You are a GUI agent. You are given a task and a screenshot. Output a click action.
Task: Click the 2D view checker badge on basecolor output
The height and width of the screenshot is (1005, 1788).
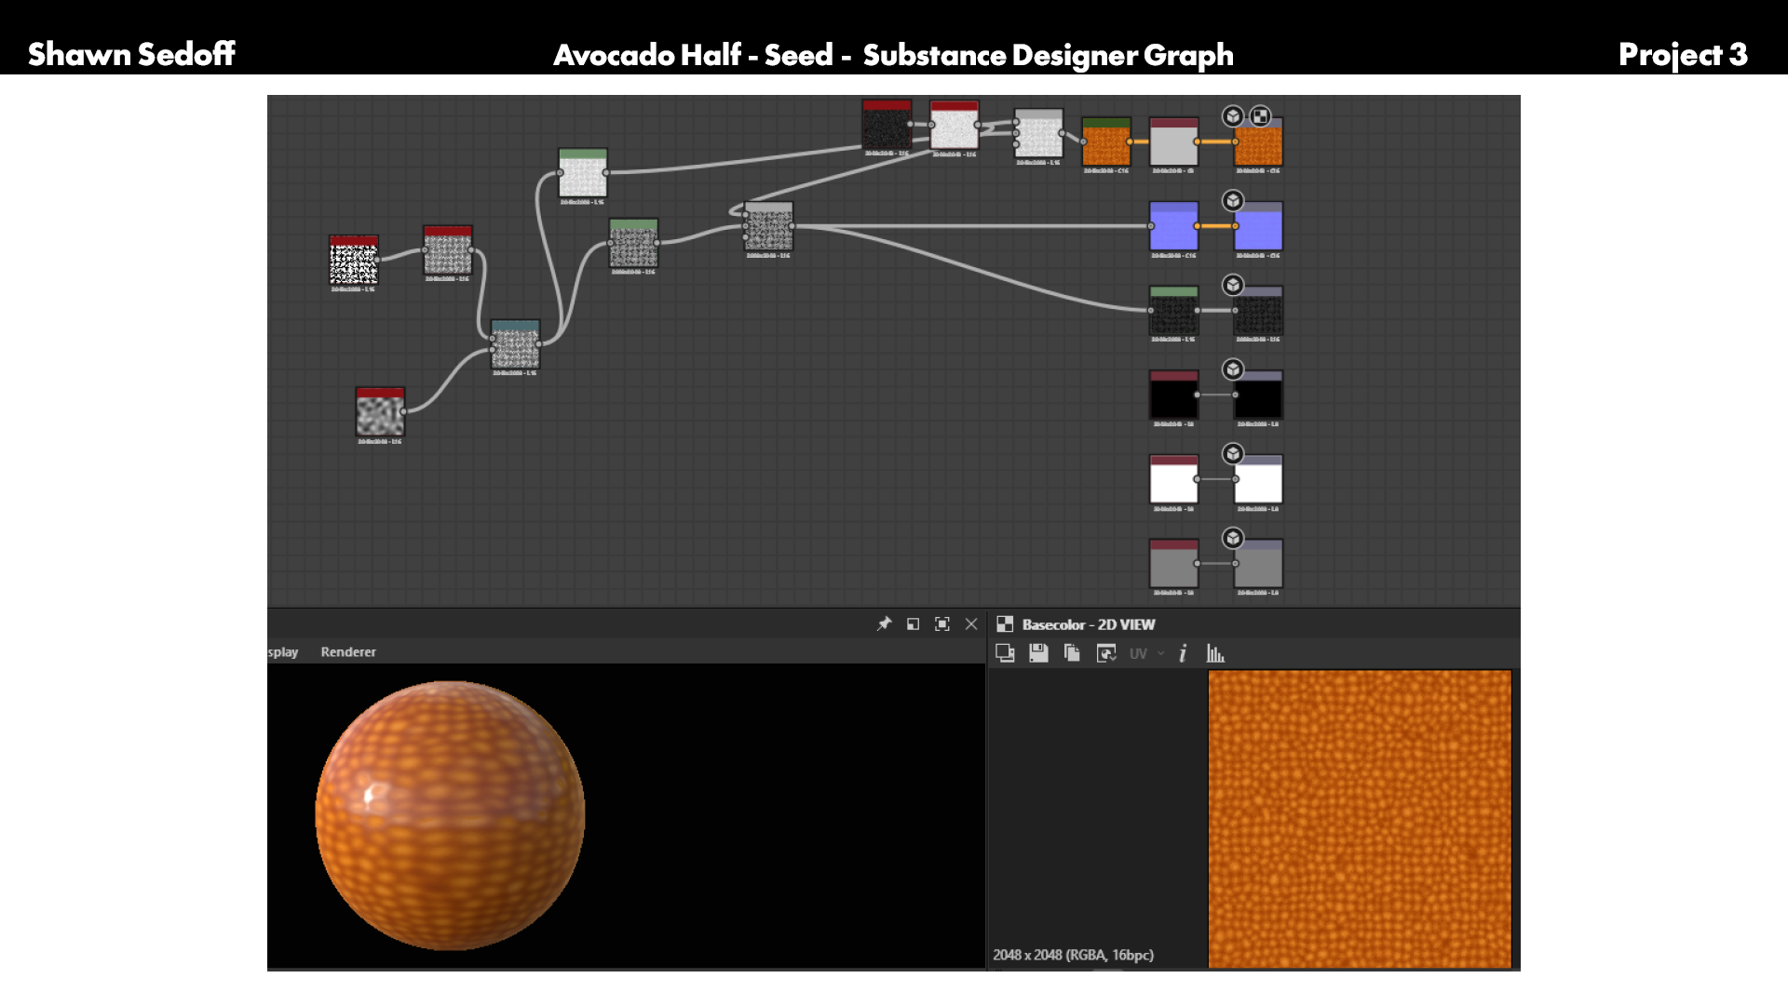pyautogui.click(x=1260, y=116)
